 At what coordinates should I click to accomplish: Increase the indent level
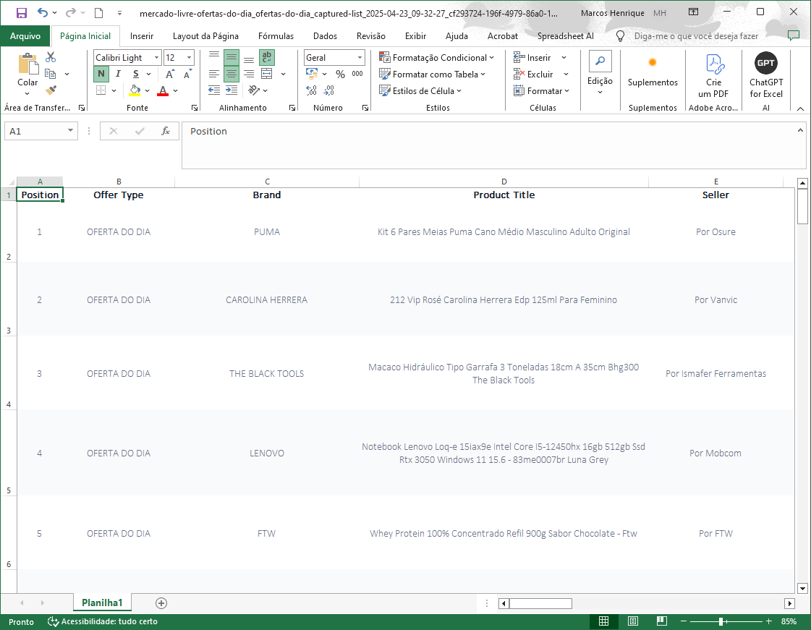[x=232, y=90]
